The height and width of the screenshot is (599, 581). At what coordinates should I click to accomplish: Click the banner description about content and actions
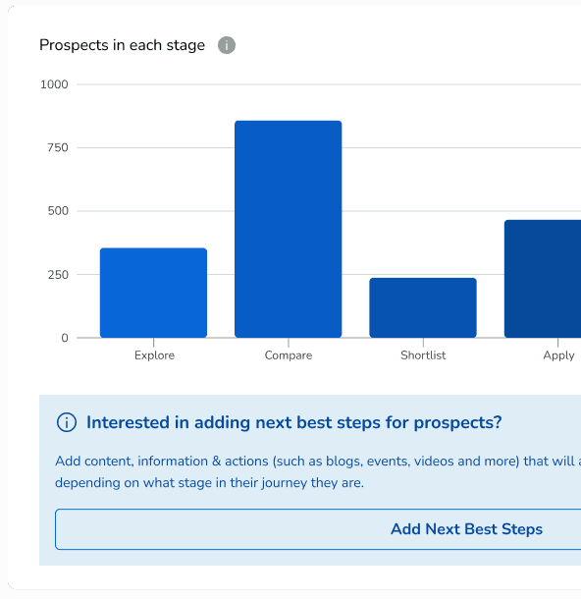pos(318,471)
